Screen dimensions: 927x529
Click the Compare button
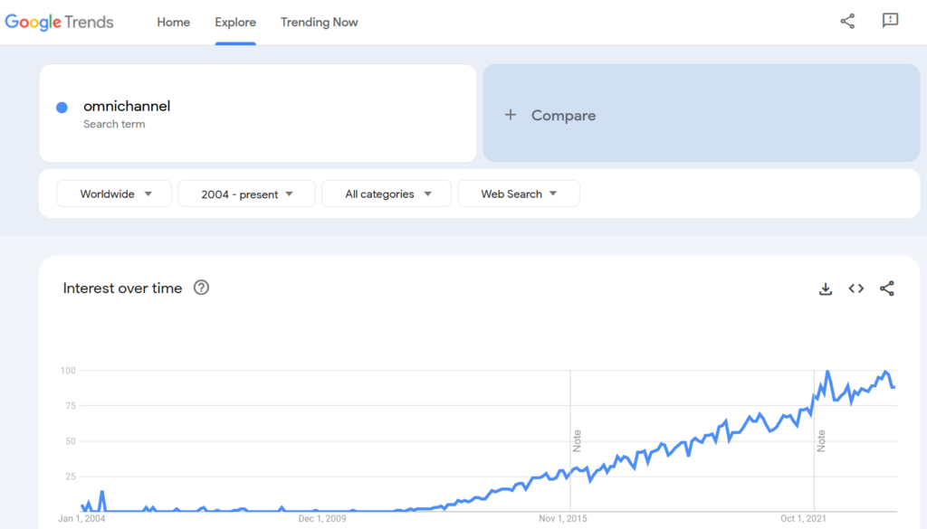pos(563,115)
